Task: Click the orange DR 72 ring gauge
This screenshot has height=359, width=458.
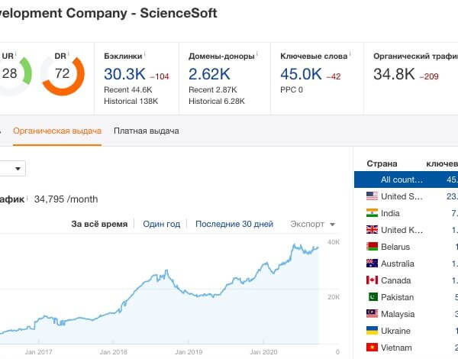Action: (63, 76)
